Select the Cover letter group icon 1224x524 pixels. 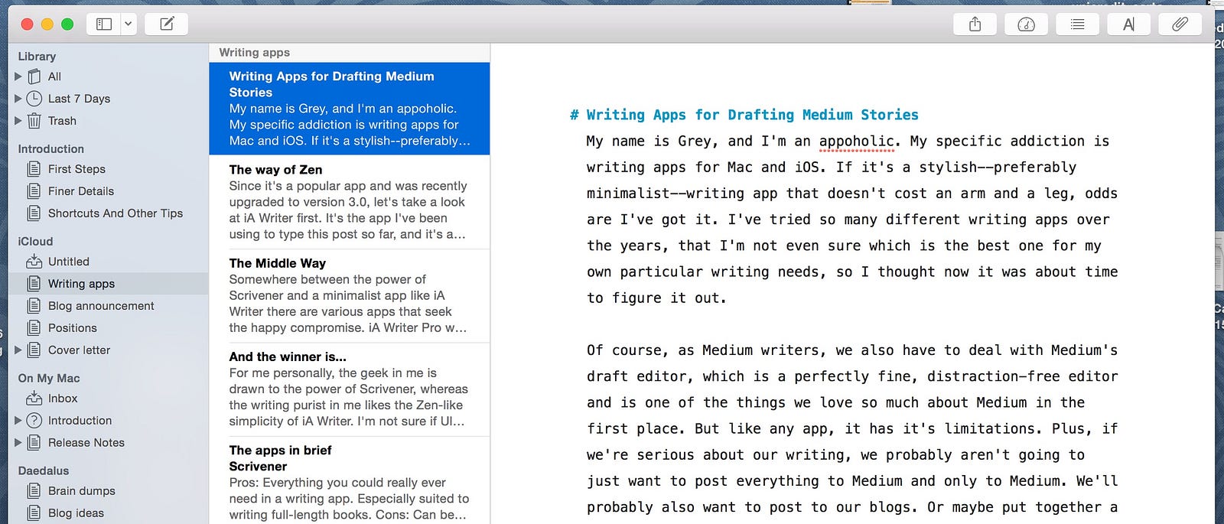(34, 350)
